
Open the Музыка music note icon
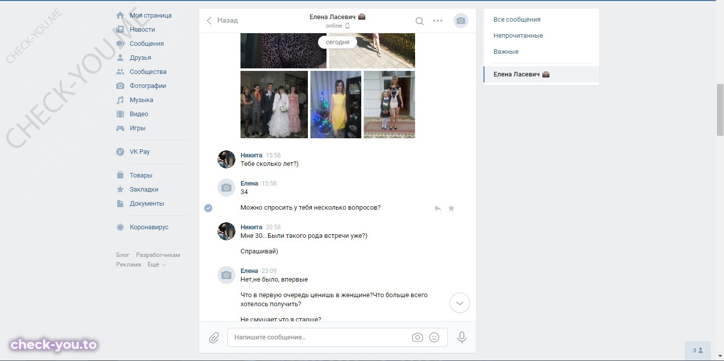pos(120,100)
